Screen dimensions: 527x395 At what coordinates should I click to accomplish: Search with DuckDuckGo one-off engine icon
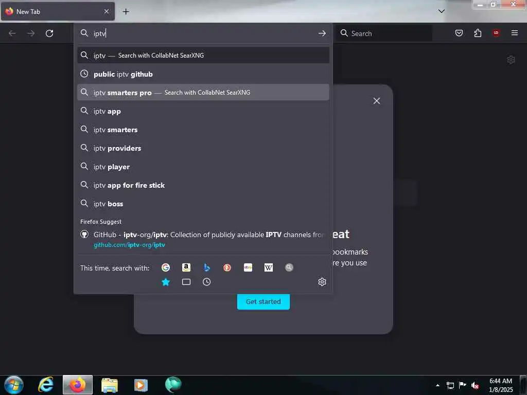pyautogui.click(x=227, y=267)
